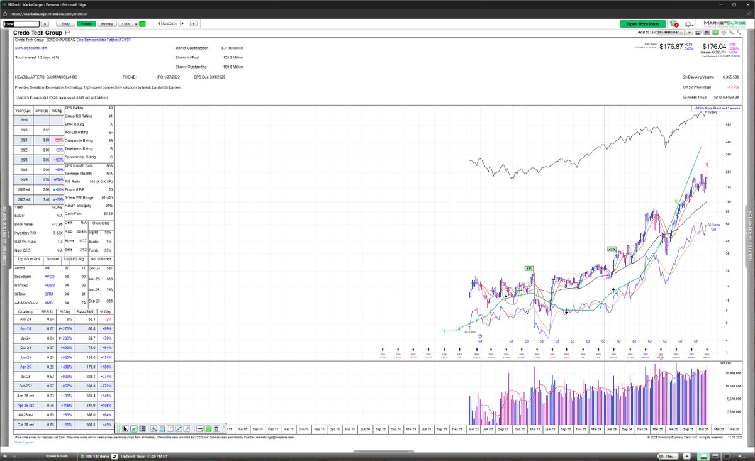The height and width of the screenshot is (461, 755).
Task: Go to previous date with left arrow
Action: (159, 23)
